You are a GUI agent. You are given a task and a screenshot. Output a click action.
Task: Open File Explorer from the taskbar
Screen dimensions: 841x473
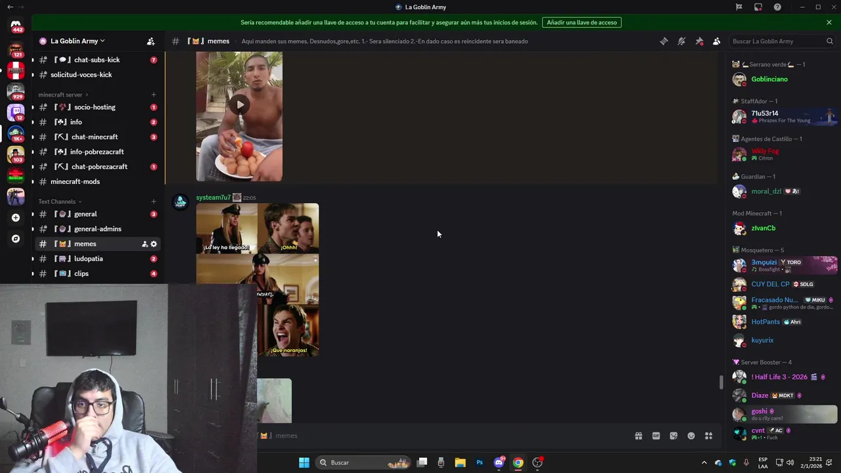point(461,462)
